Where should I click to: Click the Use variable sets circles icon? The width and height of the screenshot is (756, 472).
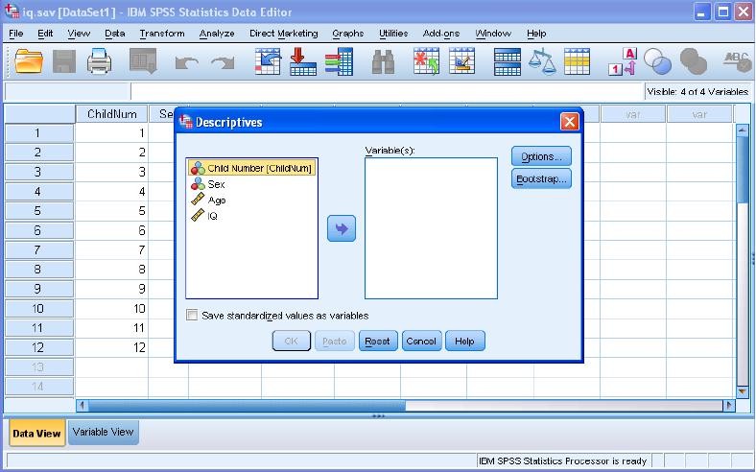tap(657, 61)
